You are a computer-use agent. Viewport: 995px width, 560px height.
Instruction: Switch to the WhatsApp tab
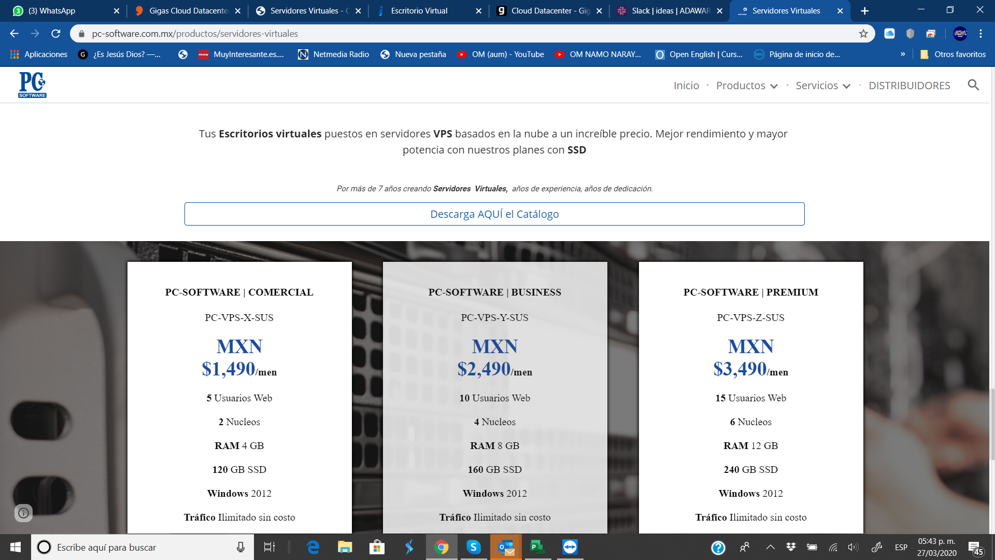(52, 11)
